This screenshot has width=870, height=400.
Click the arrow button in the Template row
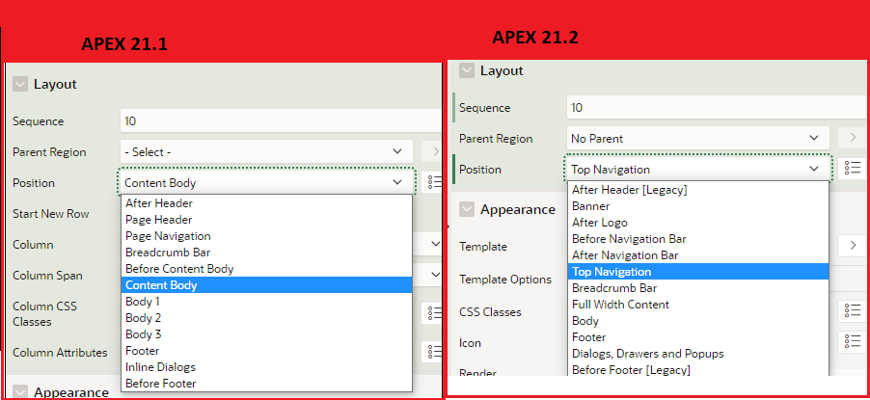[852, 246]
